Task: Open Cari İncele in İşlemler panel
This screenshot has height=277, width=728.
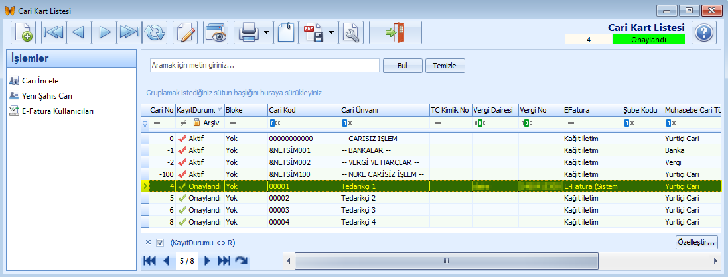Action: click(x=40, y=81)
